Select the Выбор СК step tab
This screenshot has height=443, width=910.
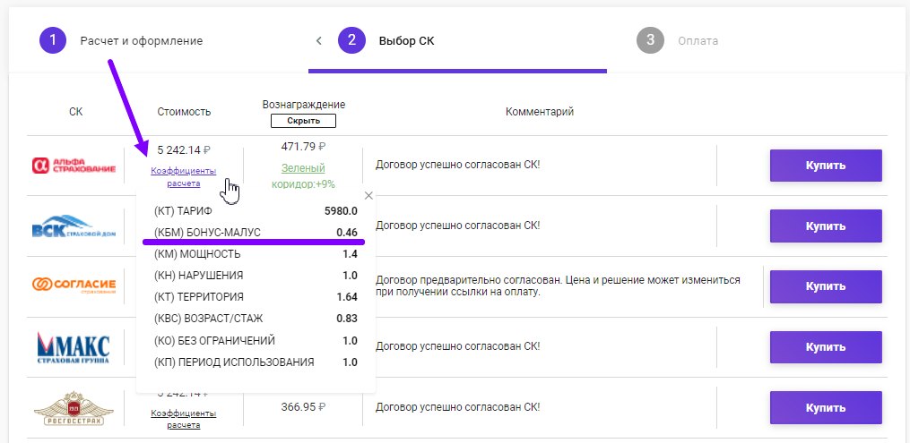tap(406, 40)
